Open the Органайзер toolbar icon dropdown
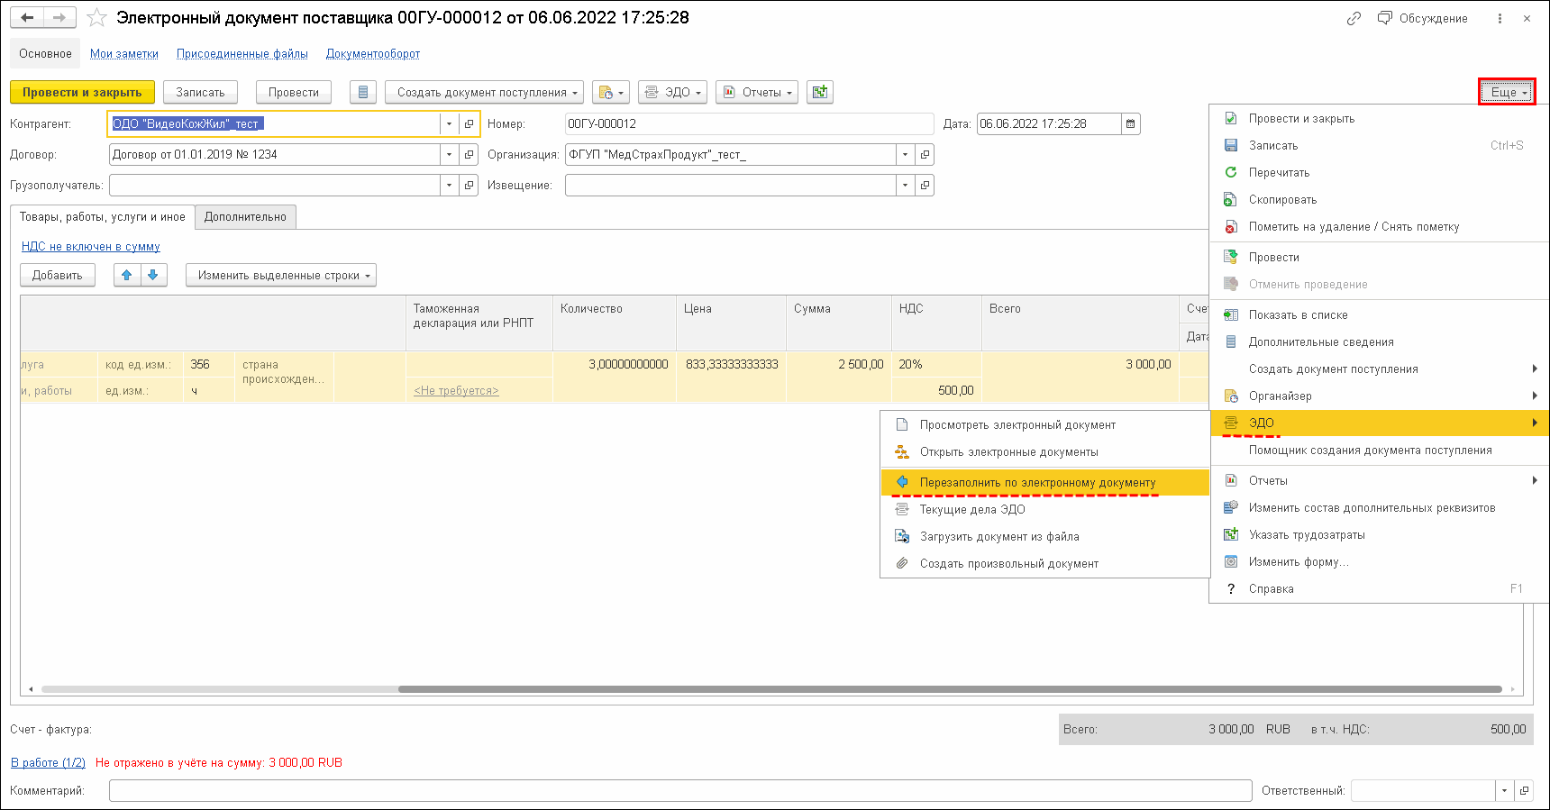Screen dimensions: 1550x810 pyautogui.click(x=611, y=92)
